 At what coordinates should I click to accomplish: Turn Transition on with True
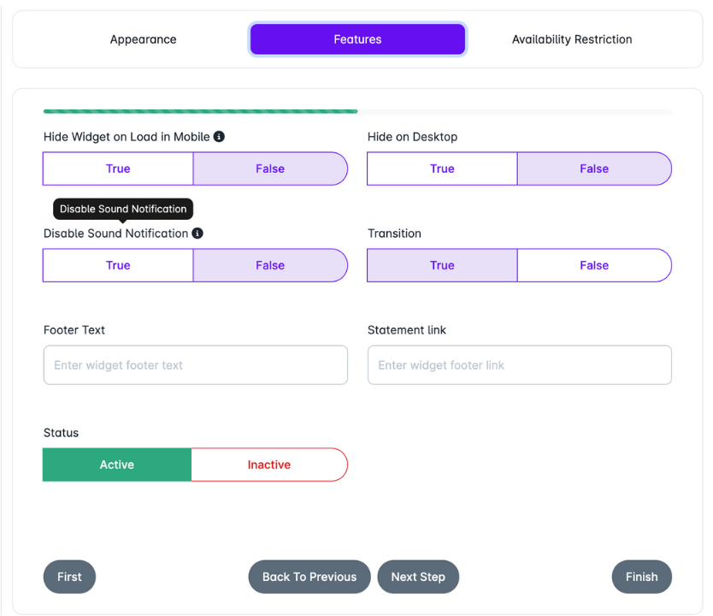[442, 265]
